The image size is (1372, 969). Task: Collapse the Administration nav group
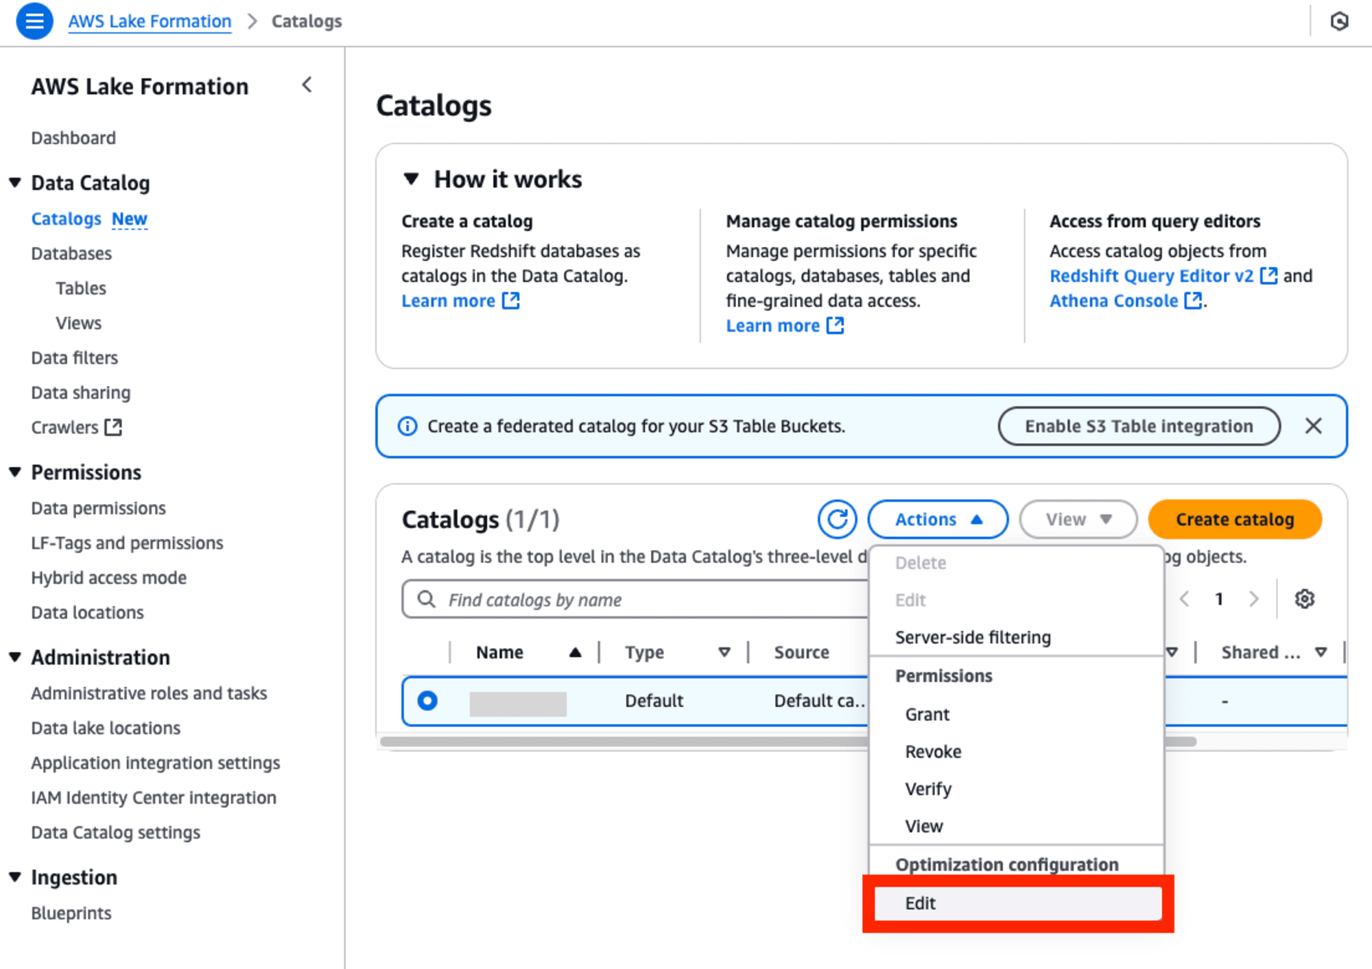click(15, 657)
